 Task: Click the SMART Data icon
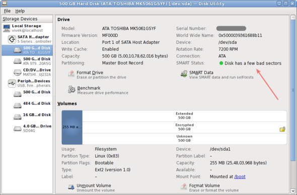[x=184, y=74]
